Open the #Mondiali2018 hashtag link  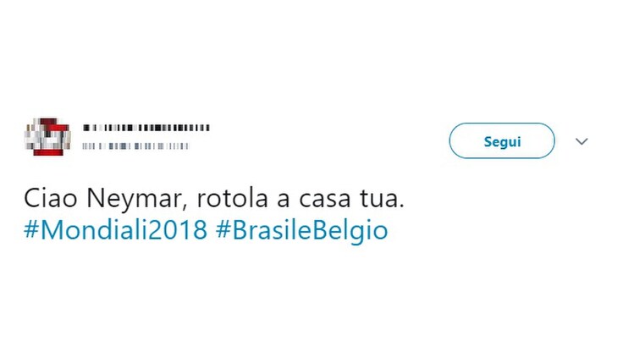116,230
